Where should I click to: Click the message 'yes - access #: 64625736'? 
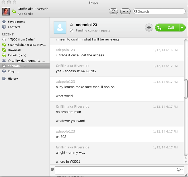(76, 71)
